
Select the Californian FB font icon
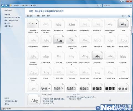coord(33,39)
